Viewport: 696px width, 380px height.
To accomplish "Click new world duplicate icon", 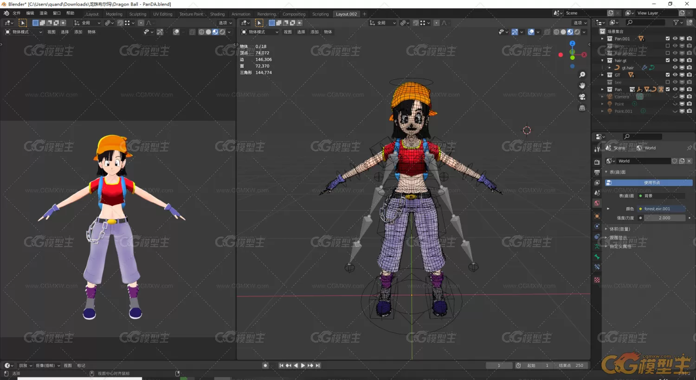I will [x=682, y=161].
